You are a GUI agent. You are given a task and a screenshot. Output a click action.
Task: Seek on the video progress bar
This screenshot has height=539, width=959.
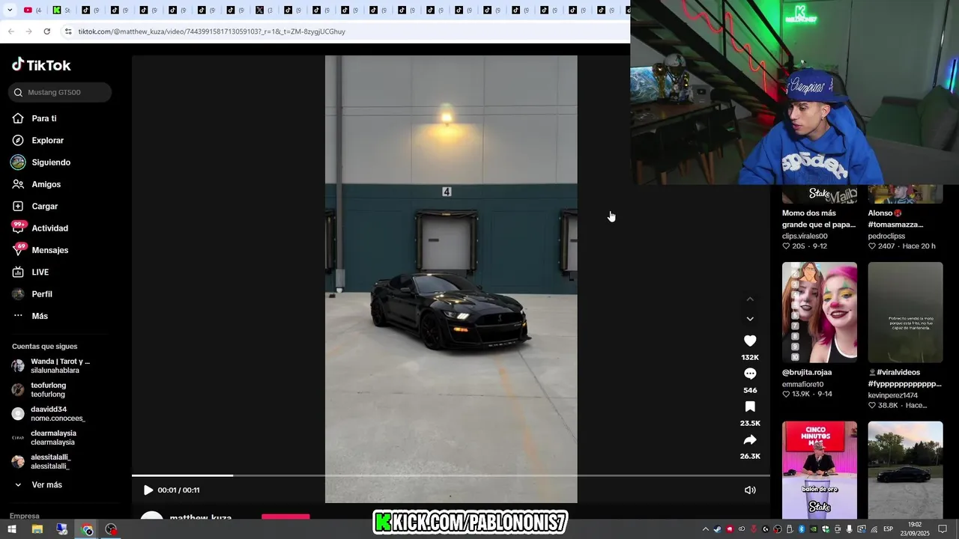point(451,475)
